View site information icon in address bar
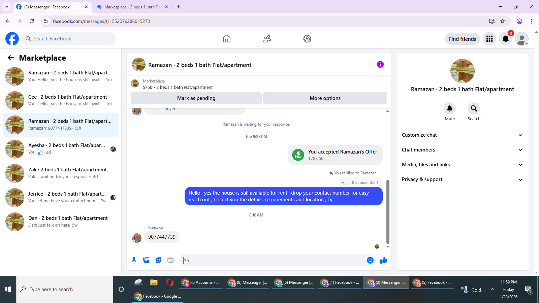539x303 pixels. (x=46, y=21)
